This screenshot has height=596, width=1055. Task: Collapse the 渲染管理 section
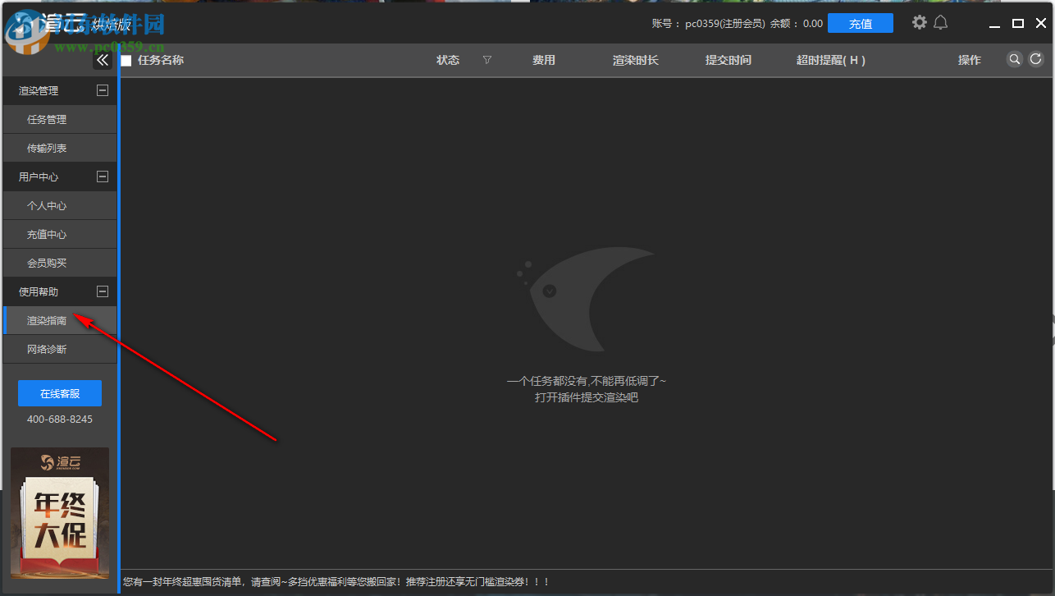[x=102, y=90]
